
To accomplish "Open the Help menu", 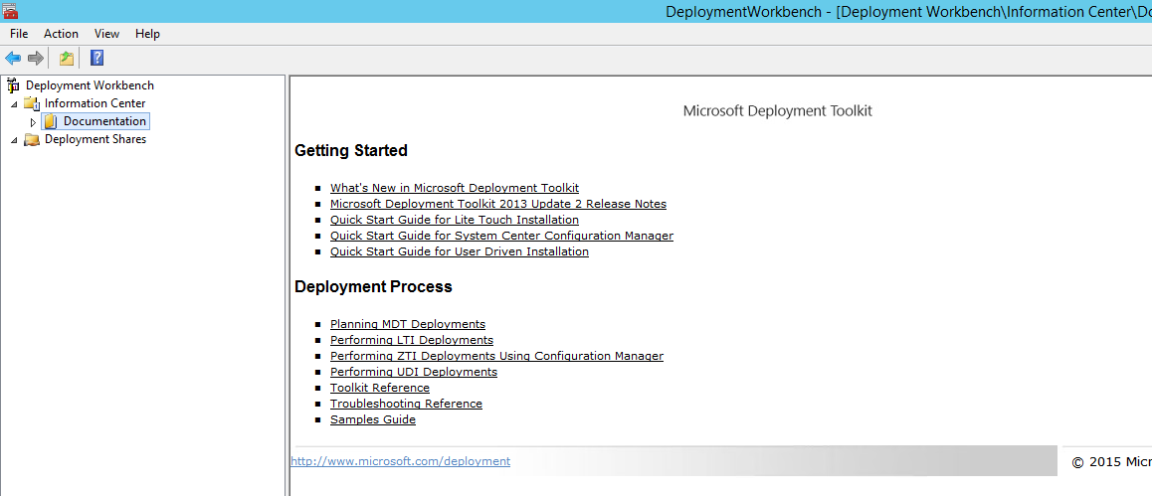I will [147, 34].
